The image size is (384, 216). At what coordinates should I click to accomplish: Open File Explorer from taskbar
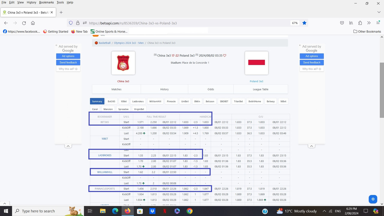point(103,211)
